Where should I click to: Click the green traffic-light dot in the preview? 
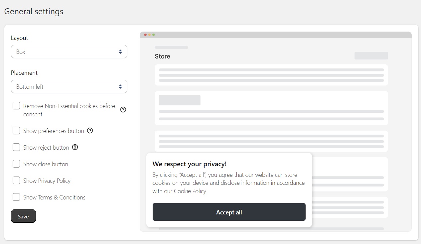pyautogui.click(x=153, y=35)
